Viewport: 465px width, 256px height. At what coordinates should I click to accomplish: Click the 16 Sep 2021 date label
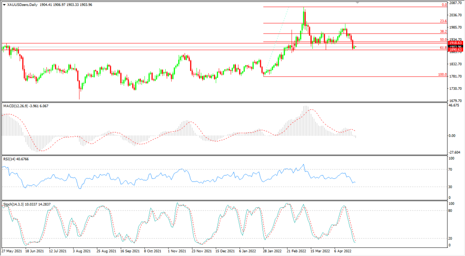pos(130,251)
